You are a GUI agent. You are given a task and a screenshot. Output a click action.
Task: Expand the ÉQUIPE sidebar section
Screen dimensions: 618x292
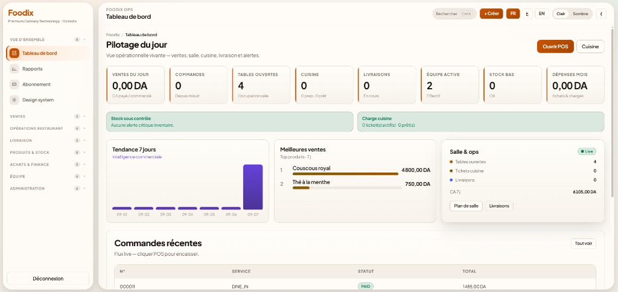click(48, 176)
